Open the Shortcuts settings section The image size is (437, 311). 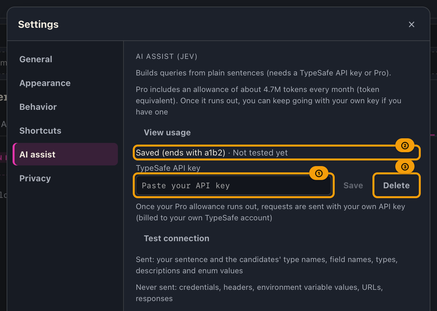[65, 131]
